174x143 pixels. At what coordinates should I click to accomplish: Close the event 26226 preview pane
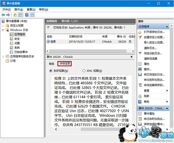point(131,57)
